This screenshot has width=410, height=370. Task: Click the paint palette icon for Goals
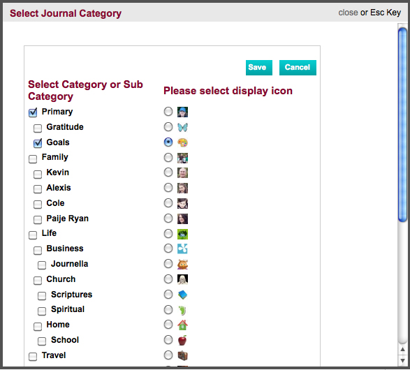click(x=182, y=142)
